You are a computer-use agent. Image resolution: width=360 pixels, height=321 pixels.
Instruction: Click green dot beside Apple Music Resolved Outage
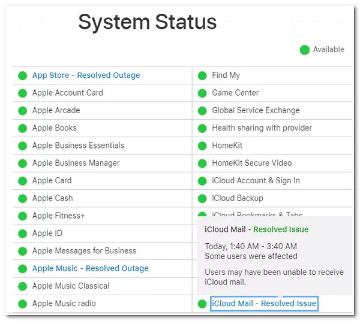coord(23,269)
